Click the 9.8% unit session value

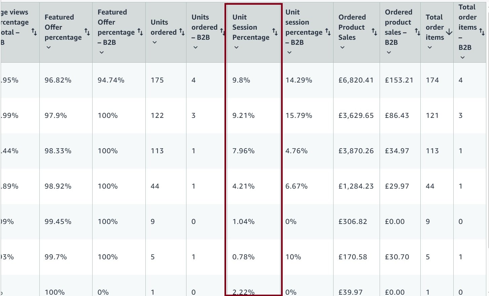(x=241, y=80)
